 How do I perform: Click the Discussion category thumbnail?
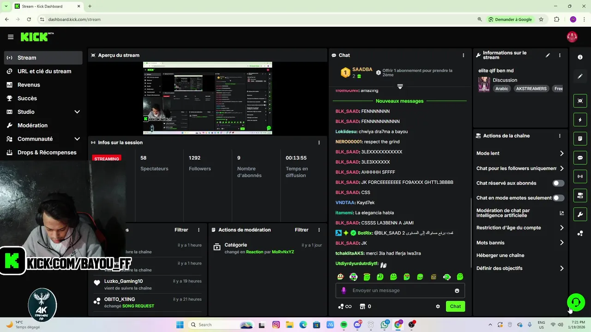484,84
